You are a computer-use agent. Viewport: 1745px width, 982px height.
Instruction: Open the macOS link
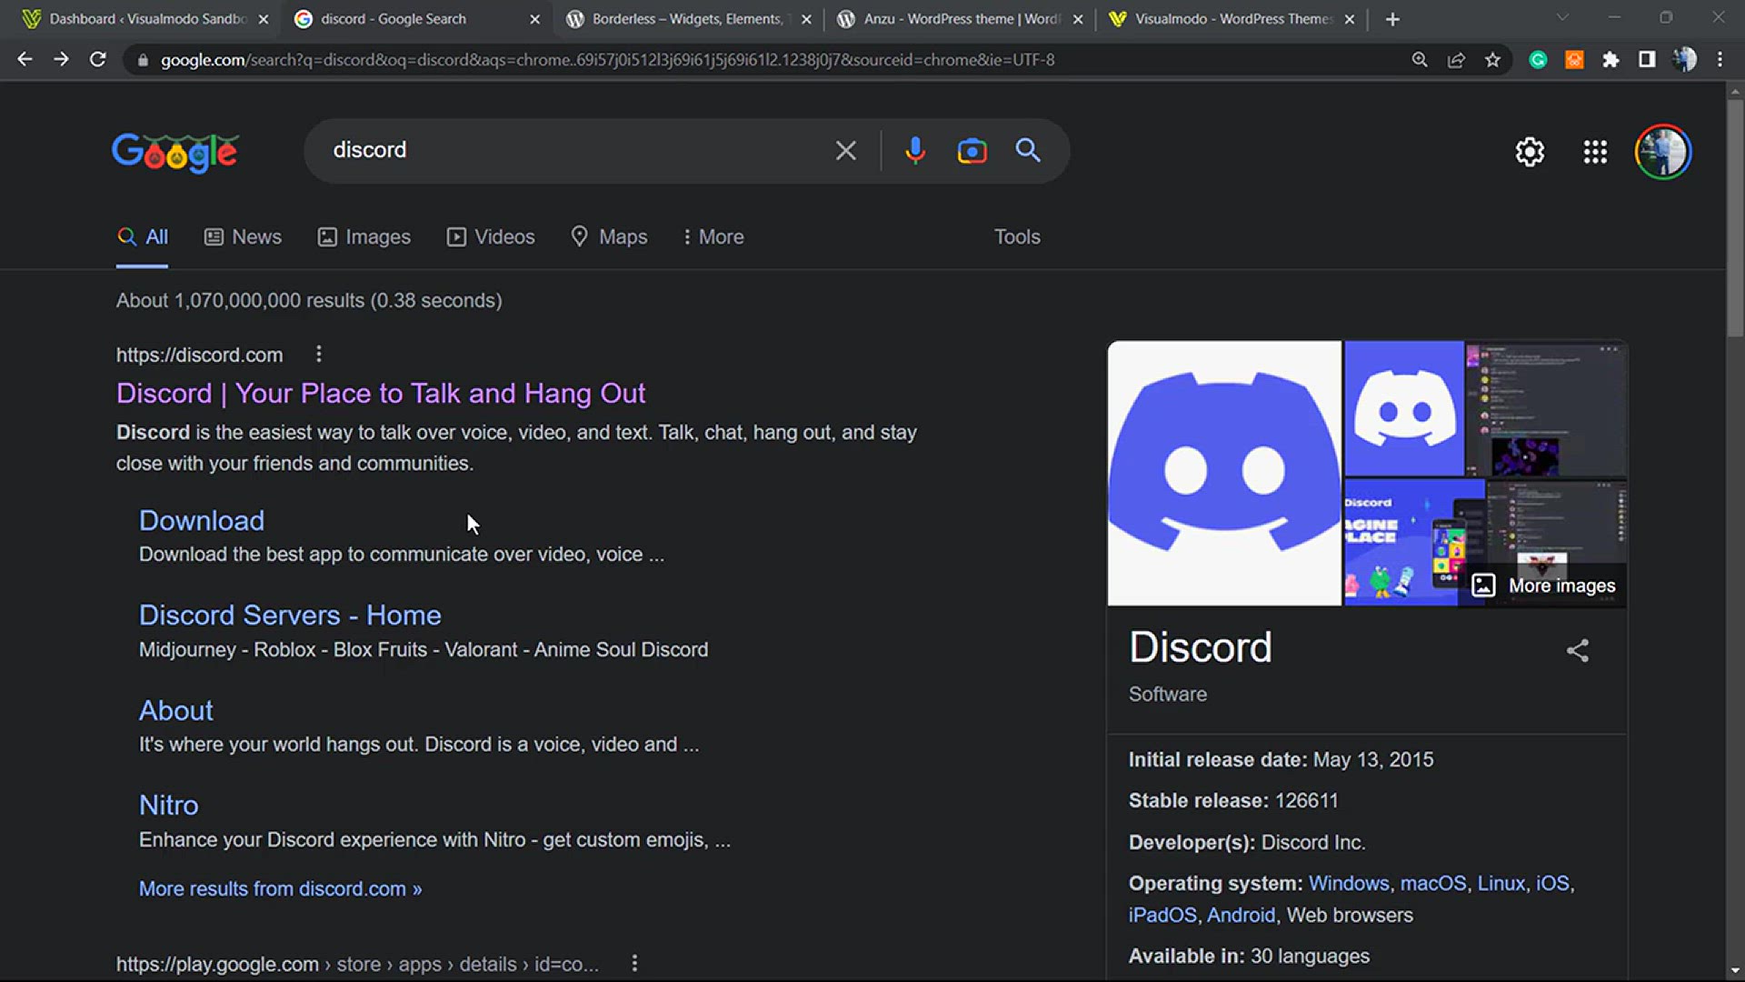coord(1433,883)
